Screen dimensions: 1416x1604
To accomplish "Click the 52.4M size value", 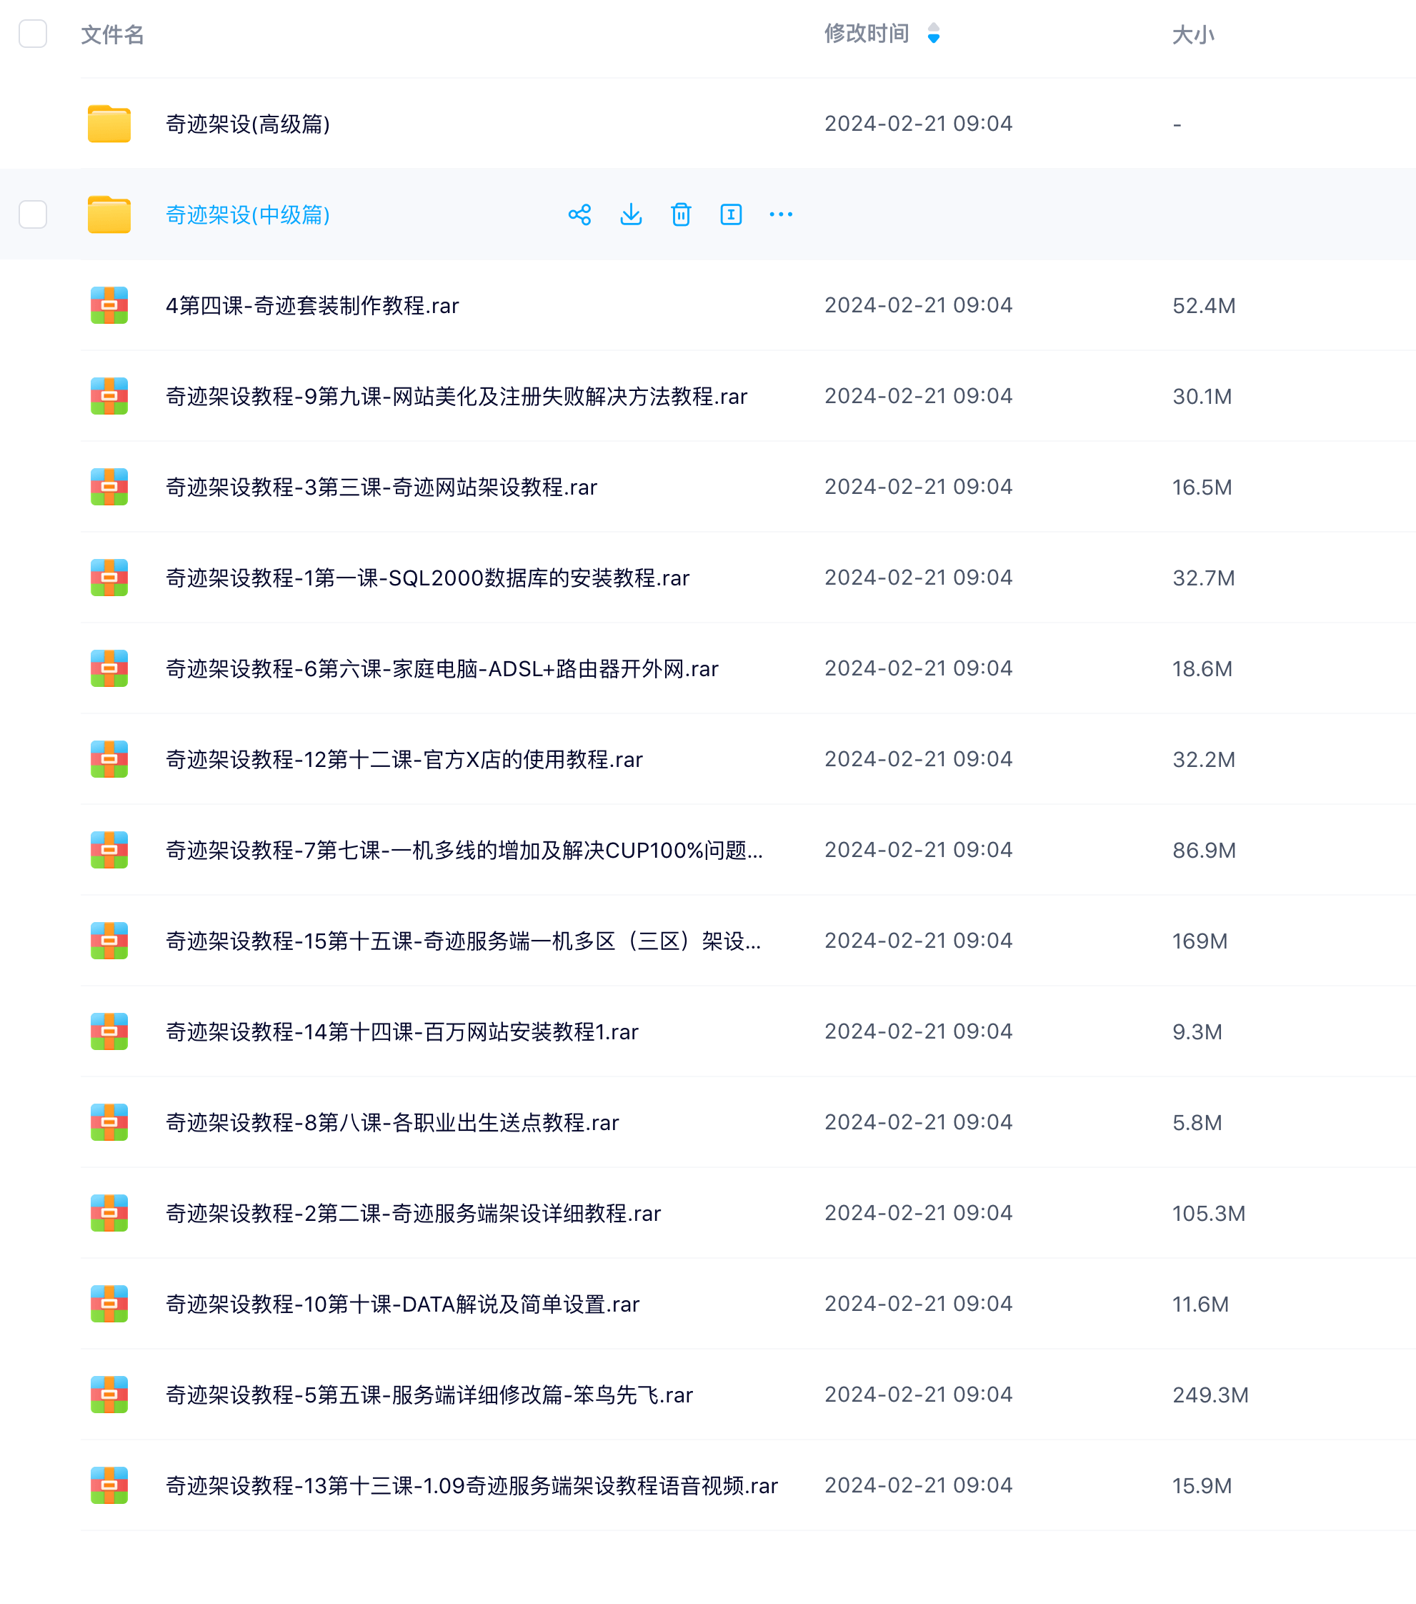I will coord(1203,305).
